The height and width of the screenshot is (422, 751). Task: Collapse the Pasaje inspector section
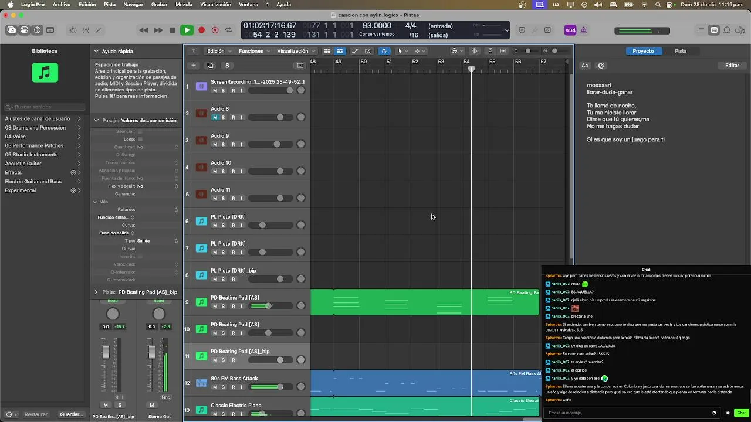pyautogui.click(x=96, y=121)
